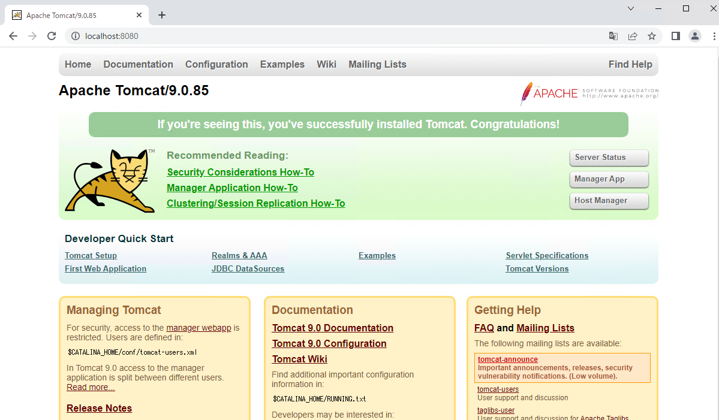The width and height of the screenshot is (719, 420).
Task: View site information icon in address bar
Action: point(75,36)
